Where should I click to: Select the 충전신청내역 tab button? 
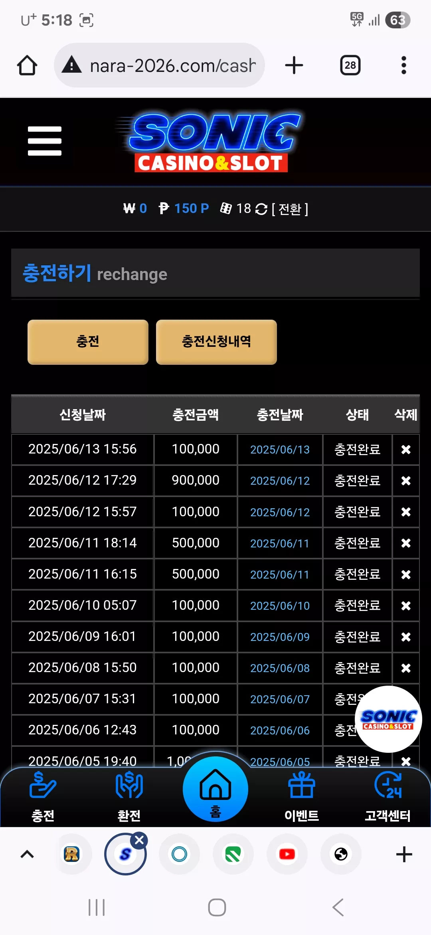coord(216,342)
